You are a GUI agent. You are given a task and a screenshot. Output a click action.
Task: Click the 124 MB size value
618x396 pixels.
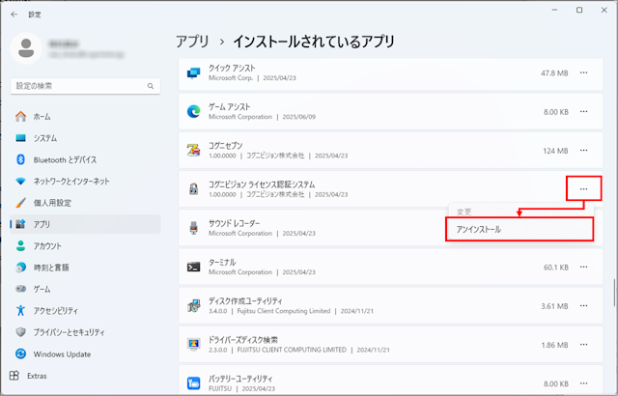tap(555, 151)
